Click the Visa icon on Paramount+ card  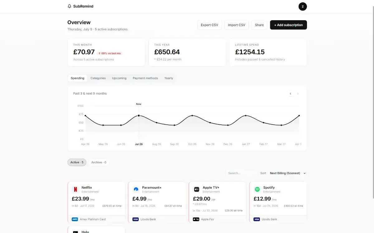point(135,219)
